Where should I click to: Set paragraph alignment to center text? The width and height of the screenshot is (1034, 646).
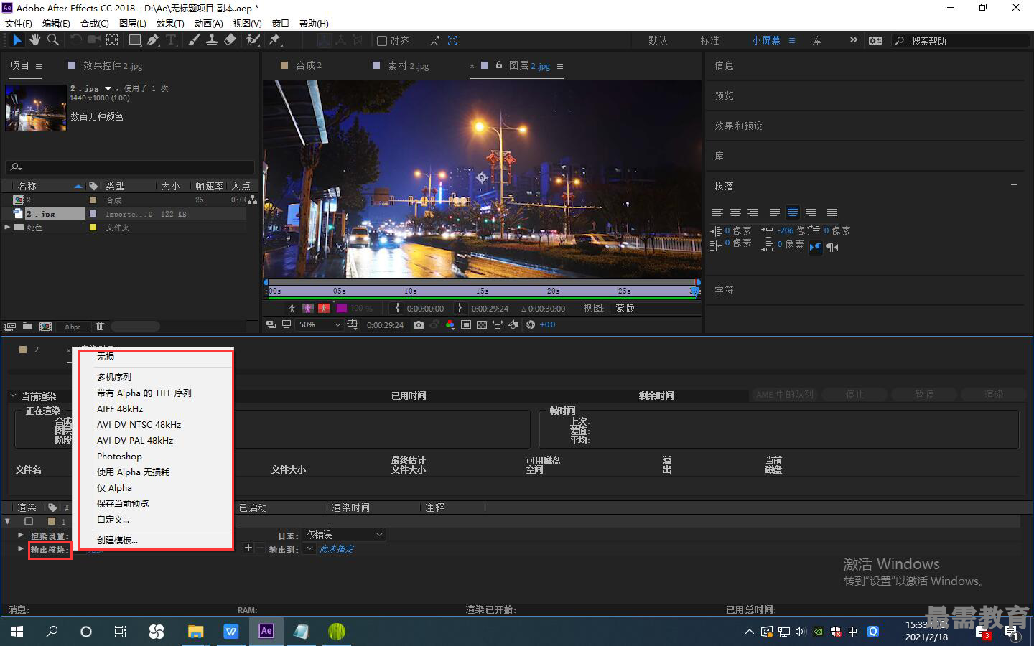tap(735, 211)
